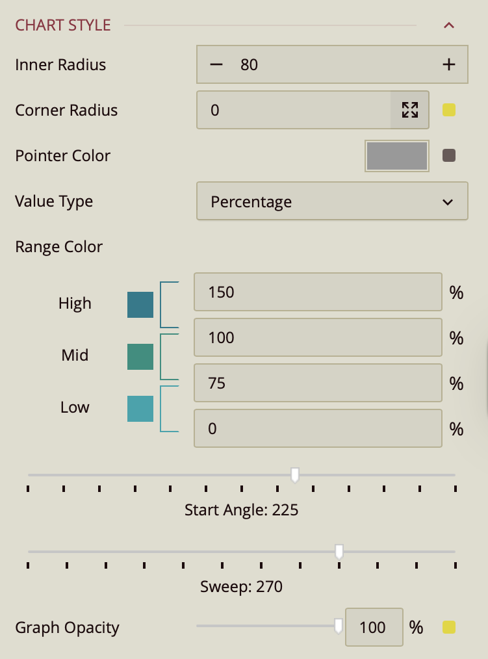Click yellow indicator beside Graph Opacity

(x=449, y=627)
